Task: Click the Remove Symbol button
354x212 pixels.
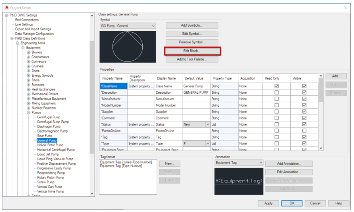Action: click(x=192, y=42)
